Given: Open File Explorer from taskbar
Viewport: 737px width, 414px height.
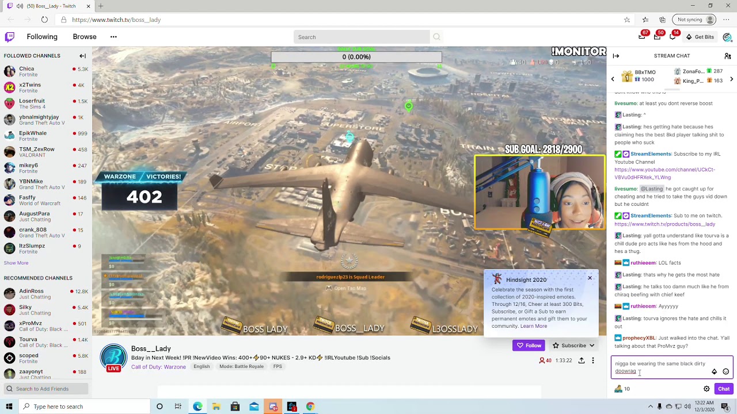Looking at the screenshot, I should coord(216,407).
